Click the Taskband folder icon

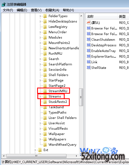pos(45,107)
